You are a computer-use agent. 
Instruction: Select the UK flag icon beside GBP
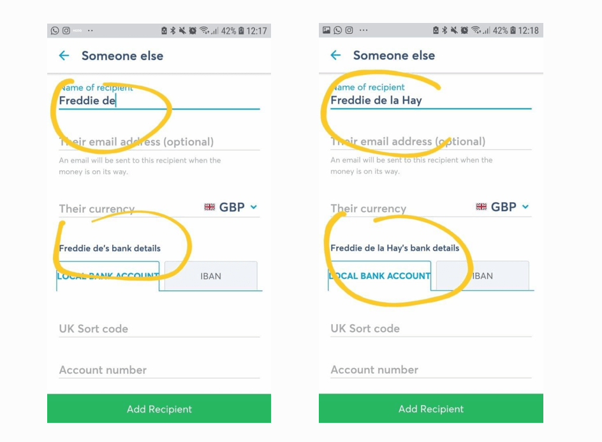coord(210,207)
